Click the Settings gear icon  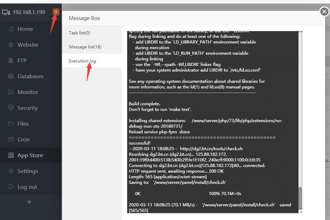[11, 171]
